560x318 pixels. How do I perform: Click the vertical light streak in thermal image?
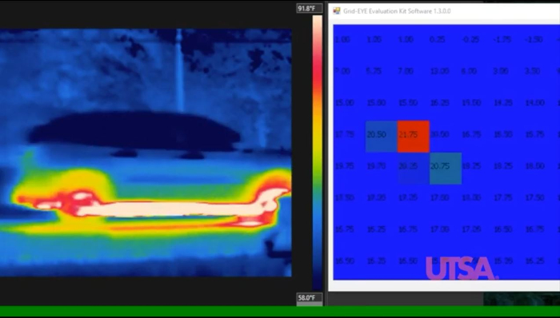click(179, 71)
